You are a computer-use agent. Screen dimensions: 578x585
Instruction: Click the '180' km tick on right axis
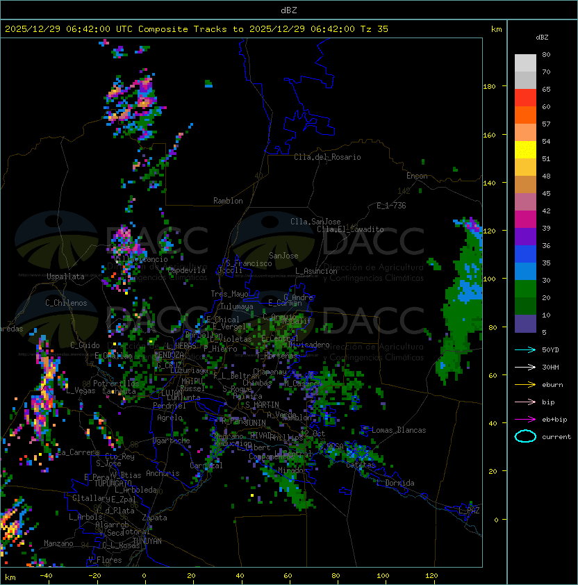489,87
